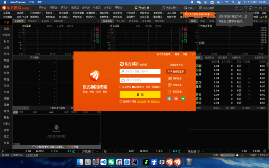Open the 分析(A) menu
The width and height of the screenshot is (269, 168).
[86, 8]
